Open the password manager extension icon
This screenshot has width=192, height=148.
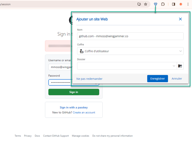[156, 4]
